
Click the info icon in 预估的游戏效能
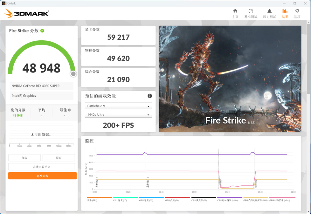[150, 96]
